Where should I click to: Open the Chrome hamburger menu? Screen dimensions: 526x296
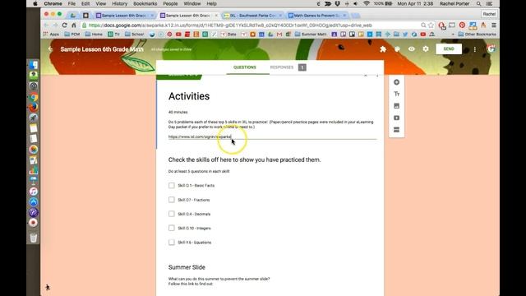494,25
